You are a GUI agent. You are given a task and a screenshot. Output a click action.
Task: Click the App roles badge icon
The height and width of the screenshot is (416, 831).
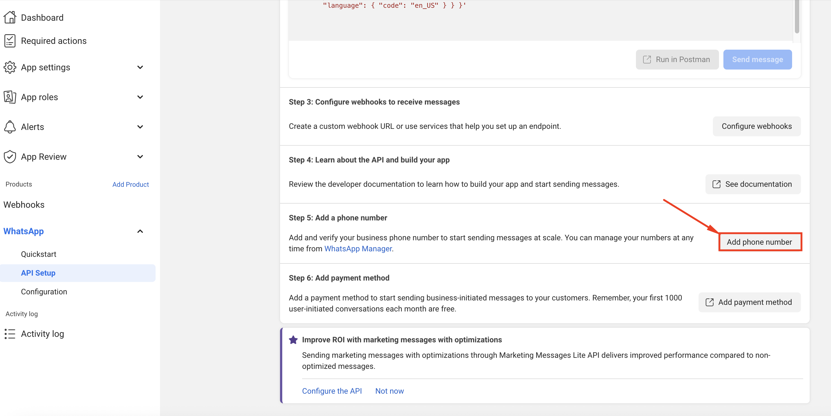click(x=10, y=97)
